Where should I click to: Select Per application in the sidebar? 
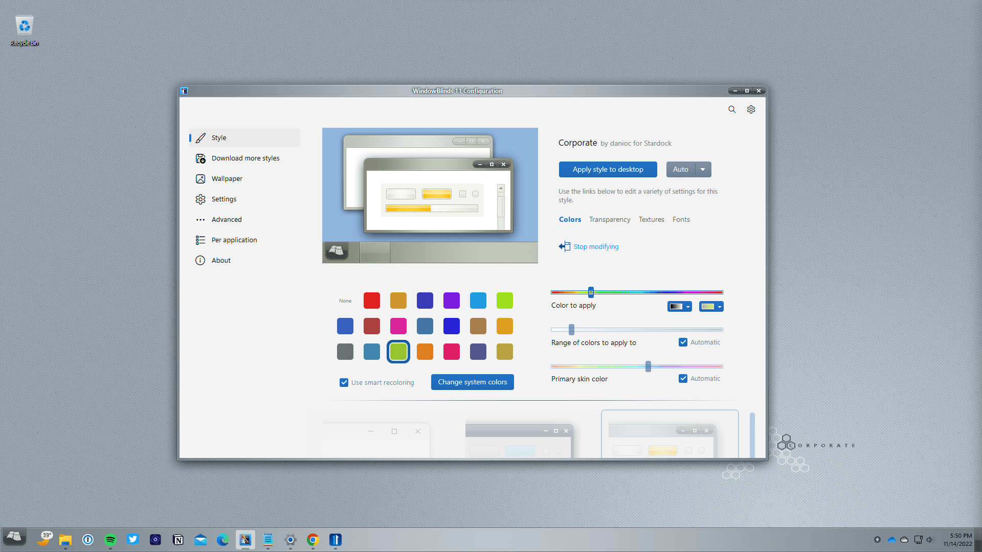tap(200, 240)
